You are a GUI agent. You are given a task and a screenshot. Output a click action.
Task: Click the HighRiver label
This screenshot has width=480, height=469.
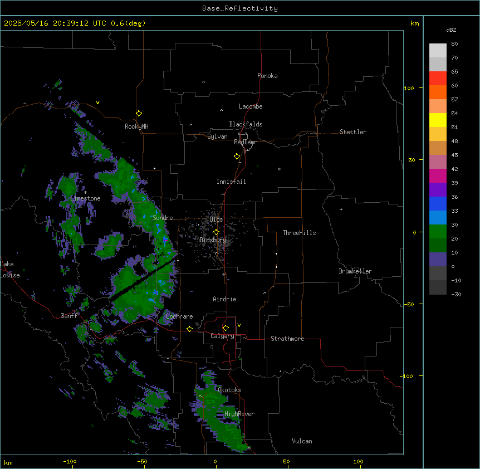tap(239, 414)
